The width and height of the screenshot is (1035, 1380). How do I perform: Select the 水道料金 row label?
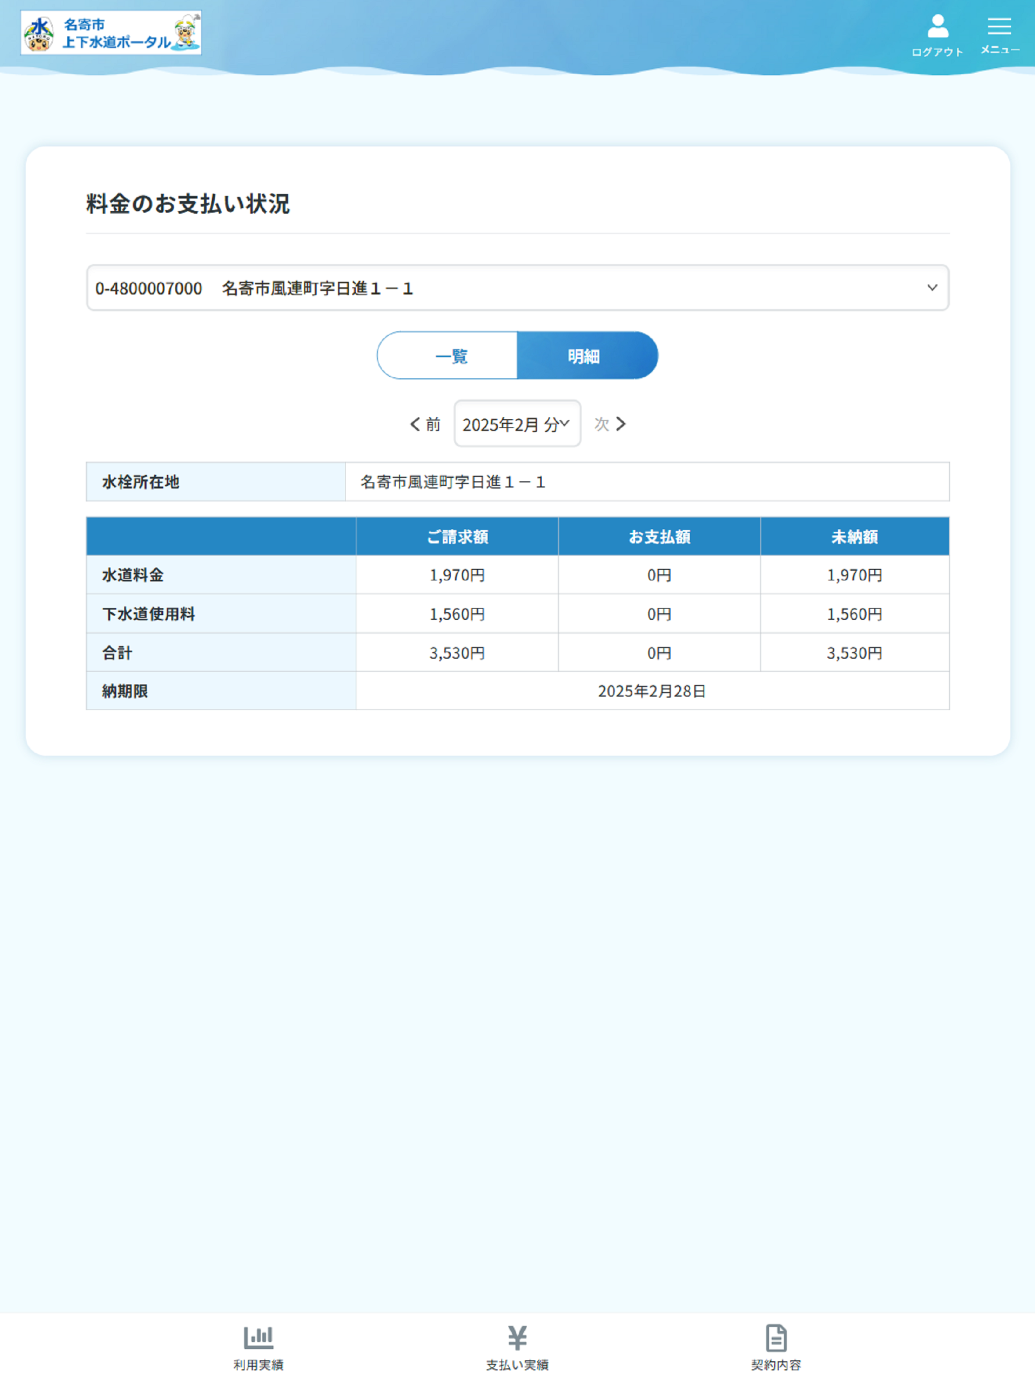[221, 575]
